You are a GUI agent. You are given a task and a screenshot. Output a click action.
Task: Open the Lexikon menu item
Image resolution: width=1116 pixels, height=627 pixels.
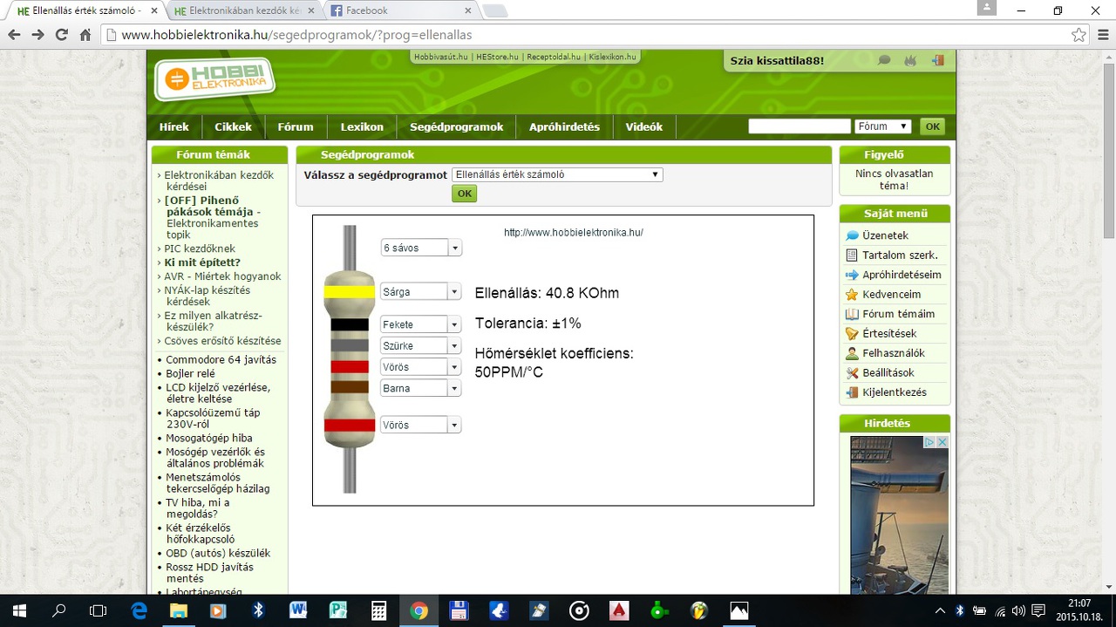(362, 126)
